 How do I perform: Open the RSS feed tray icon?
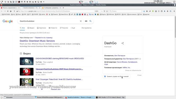[x=11, y=2]
